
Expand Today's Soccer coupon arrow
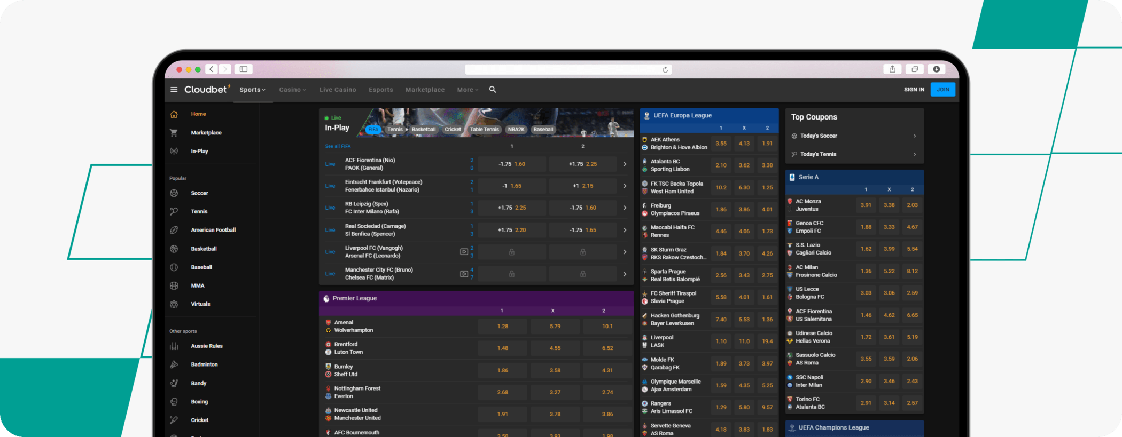click(915, 136)
